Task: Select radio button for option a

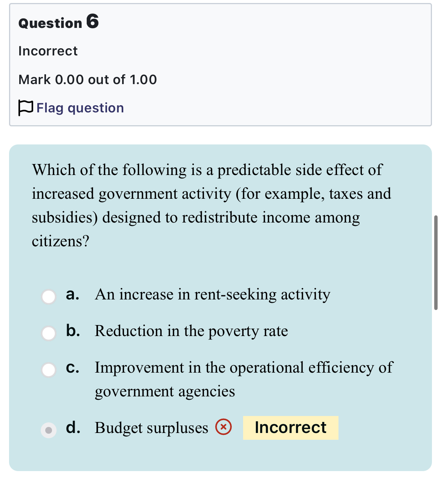Action: point(49,296)
